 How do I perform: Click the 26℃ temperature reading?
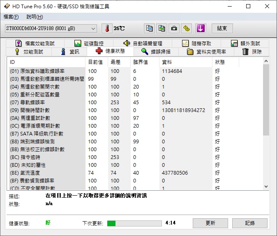(119, 28)
